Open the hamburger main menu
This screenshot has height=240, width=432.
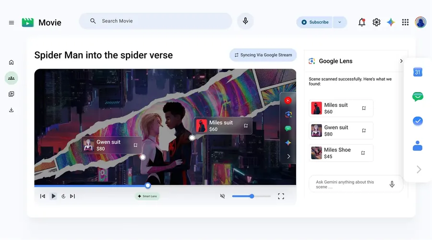click(x=12, y=23)
